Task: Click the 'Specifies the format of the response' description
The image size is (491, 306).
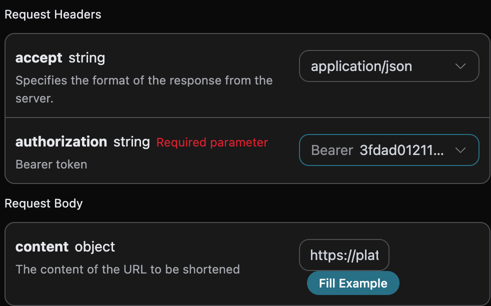Action: coord(144,80)
